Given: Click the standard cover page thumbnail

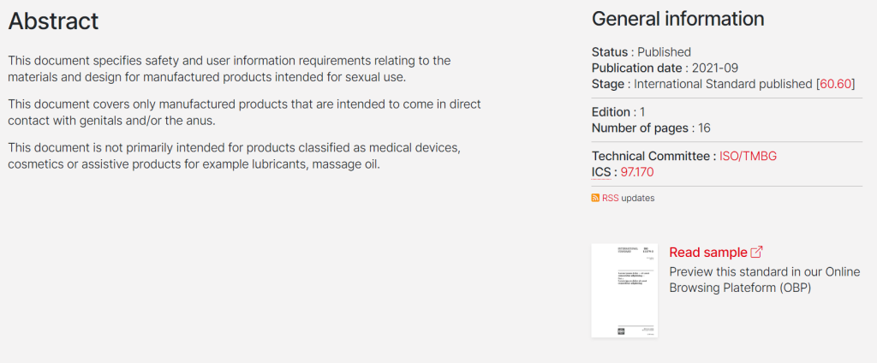Looking at the screenshot, I should pyautogui.click(x=624, y=290).
